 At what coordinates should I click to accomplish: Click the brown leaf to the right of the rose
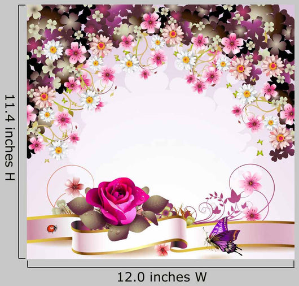156,203
